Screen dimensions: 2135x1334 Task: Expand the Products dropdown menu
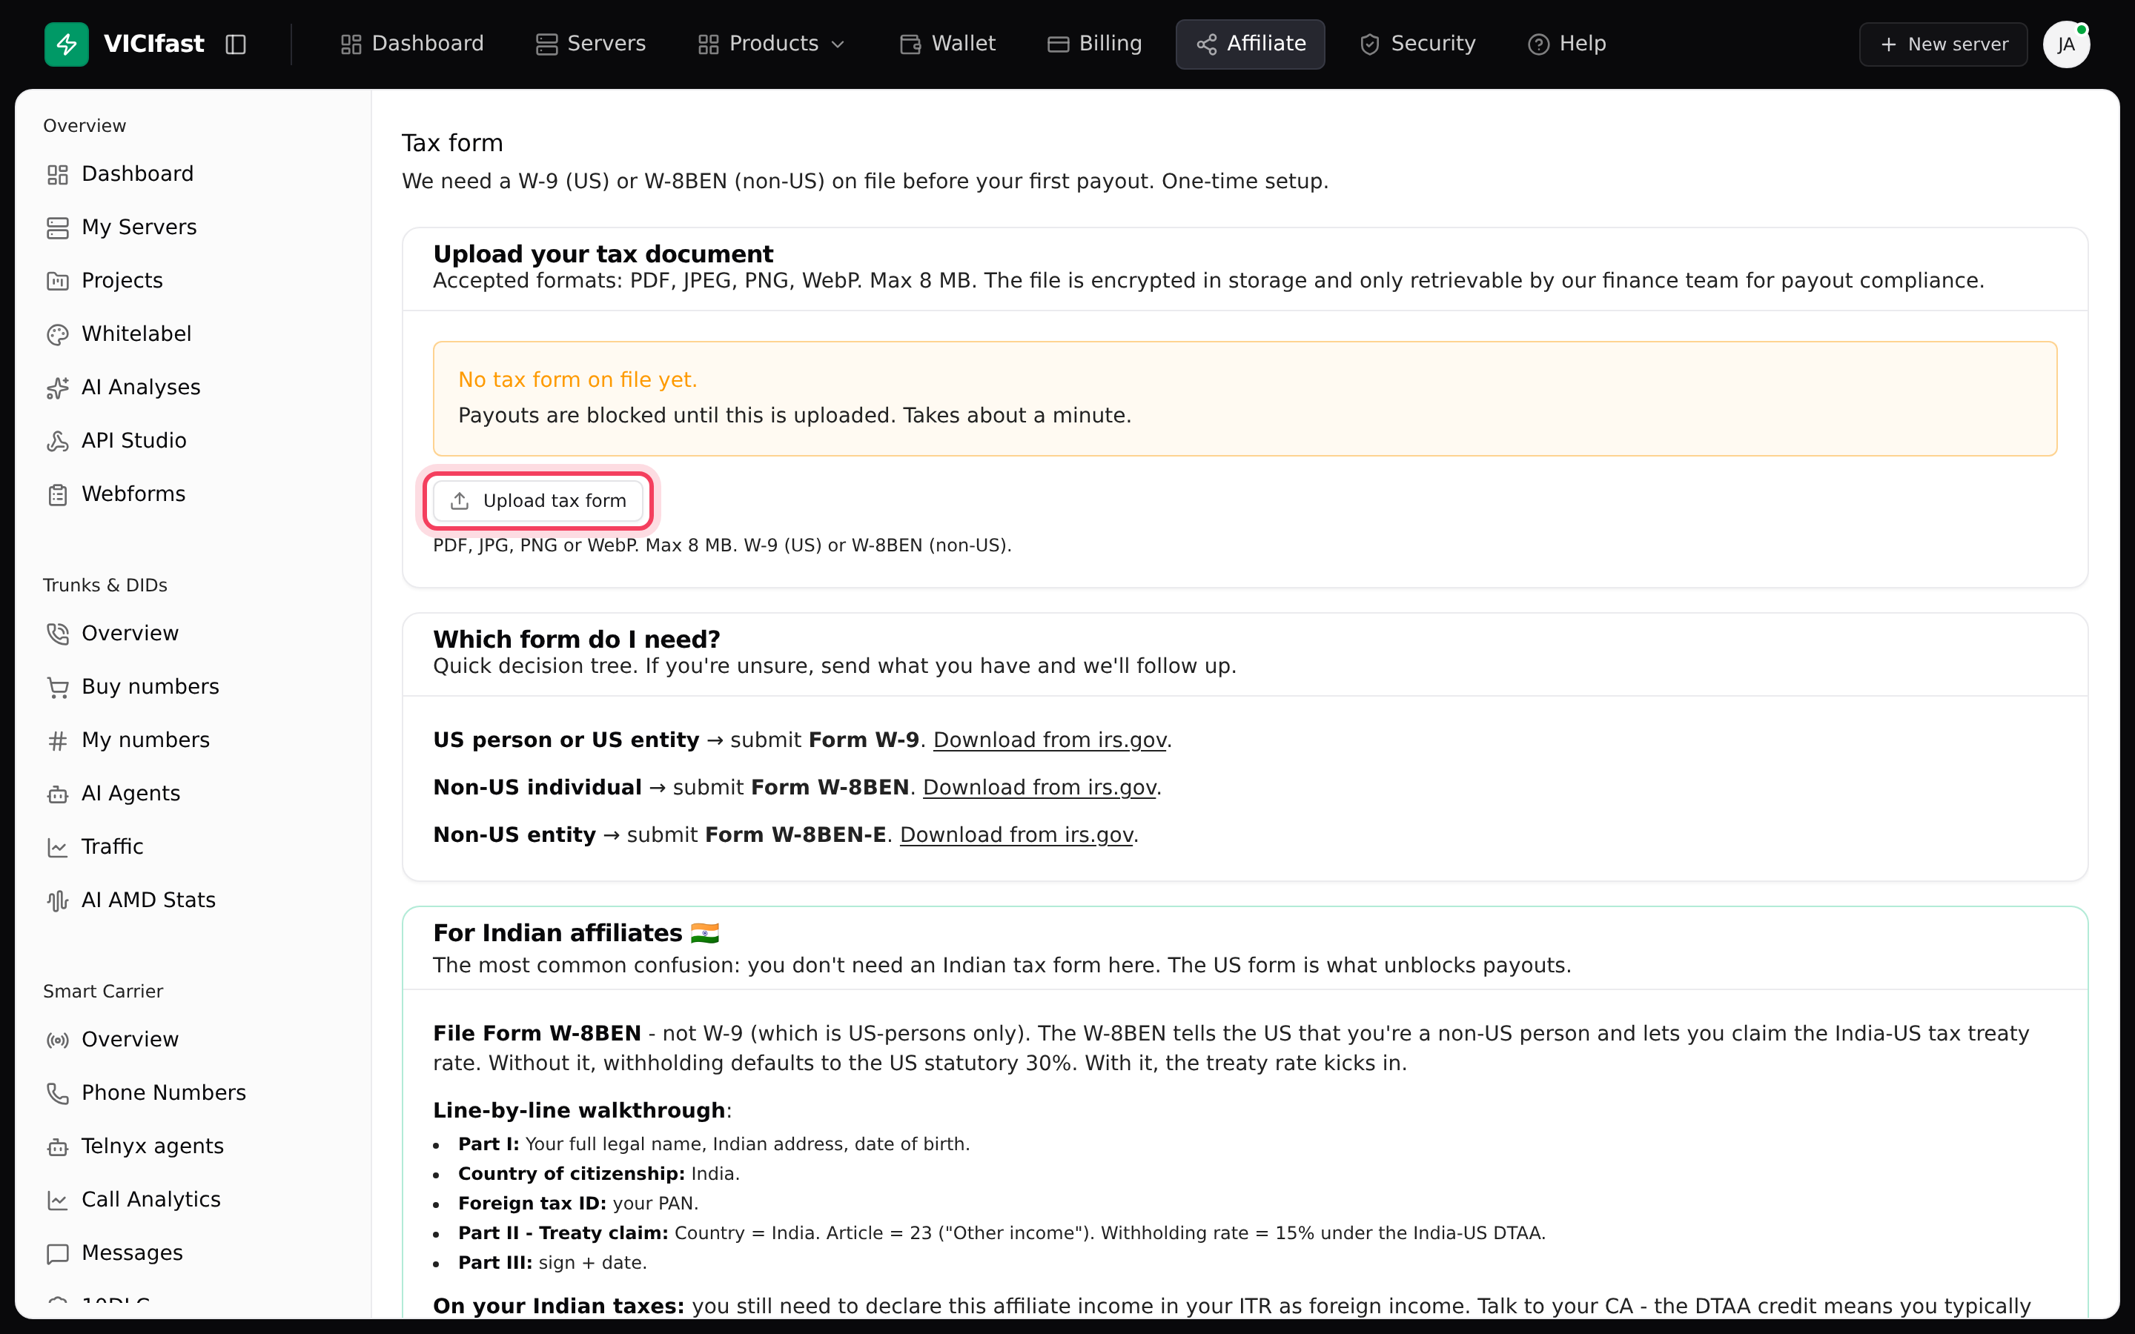tap(771, 44)
